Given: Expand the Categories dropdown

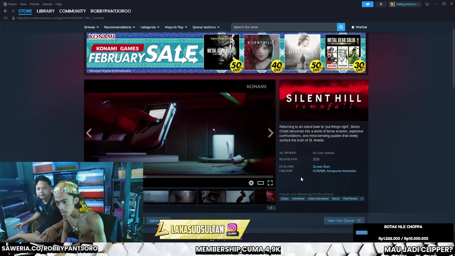Looking at the screenshot, I should [150, 27].
